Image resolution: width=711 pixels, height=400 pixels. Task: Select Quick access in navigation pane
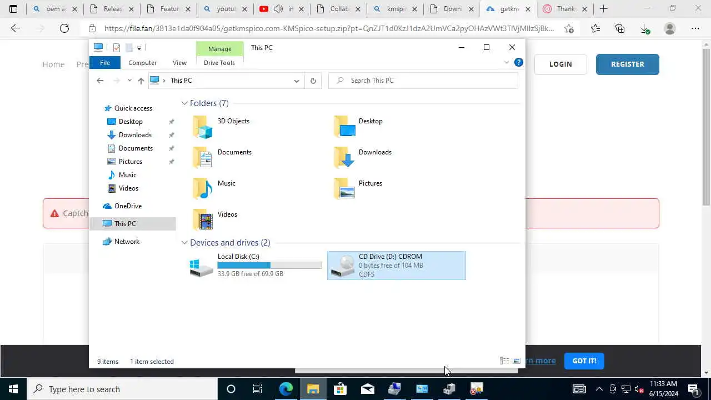133,108
